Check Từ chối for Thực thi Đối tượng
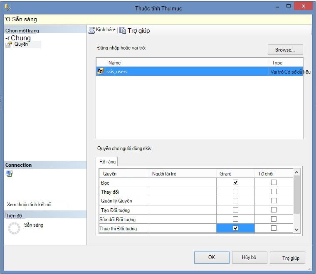The height and width of the screenshot is (274, 316). pos(274,228)
